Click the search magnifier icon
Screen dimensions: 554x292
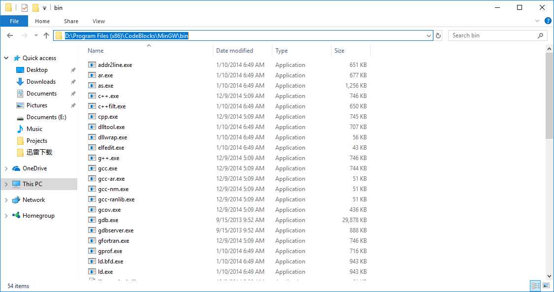click(x=540, y=35)
